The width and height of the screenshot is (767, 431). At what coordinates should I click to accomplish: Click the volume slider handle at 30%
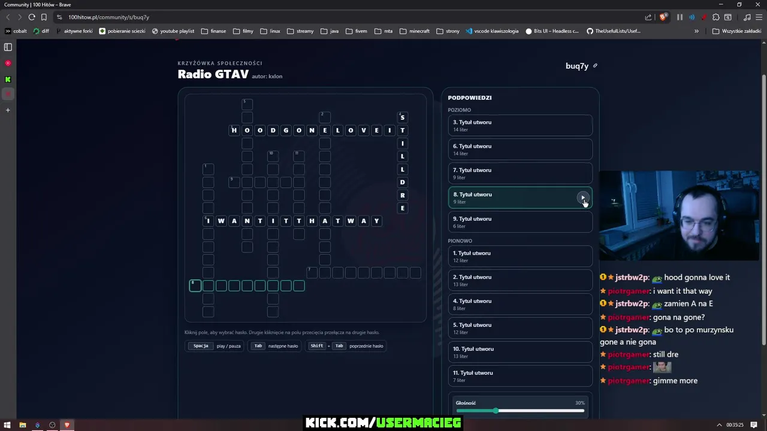[496, 411]
